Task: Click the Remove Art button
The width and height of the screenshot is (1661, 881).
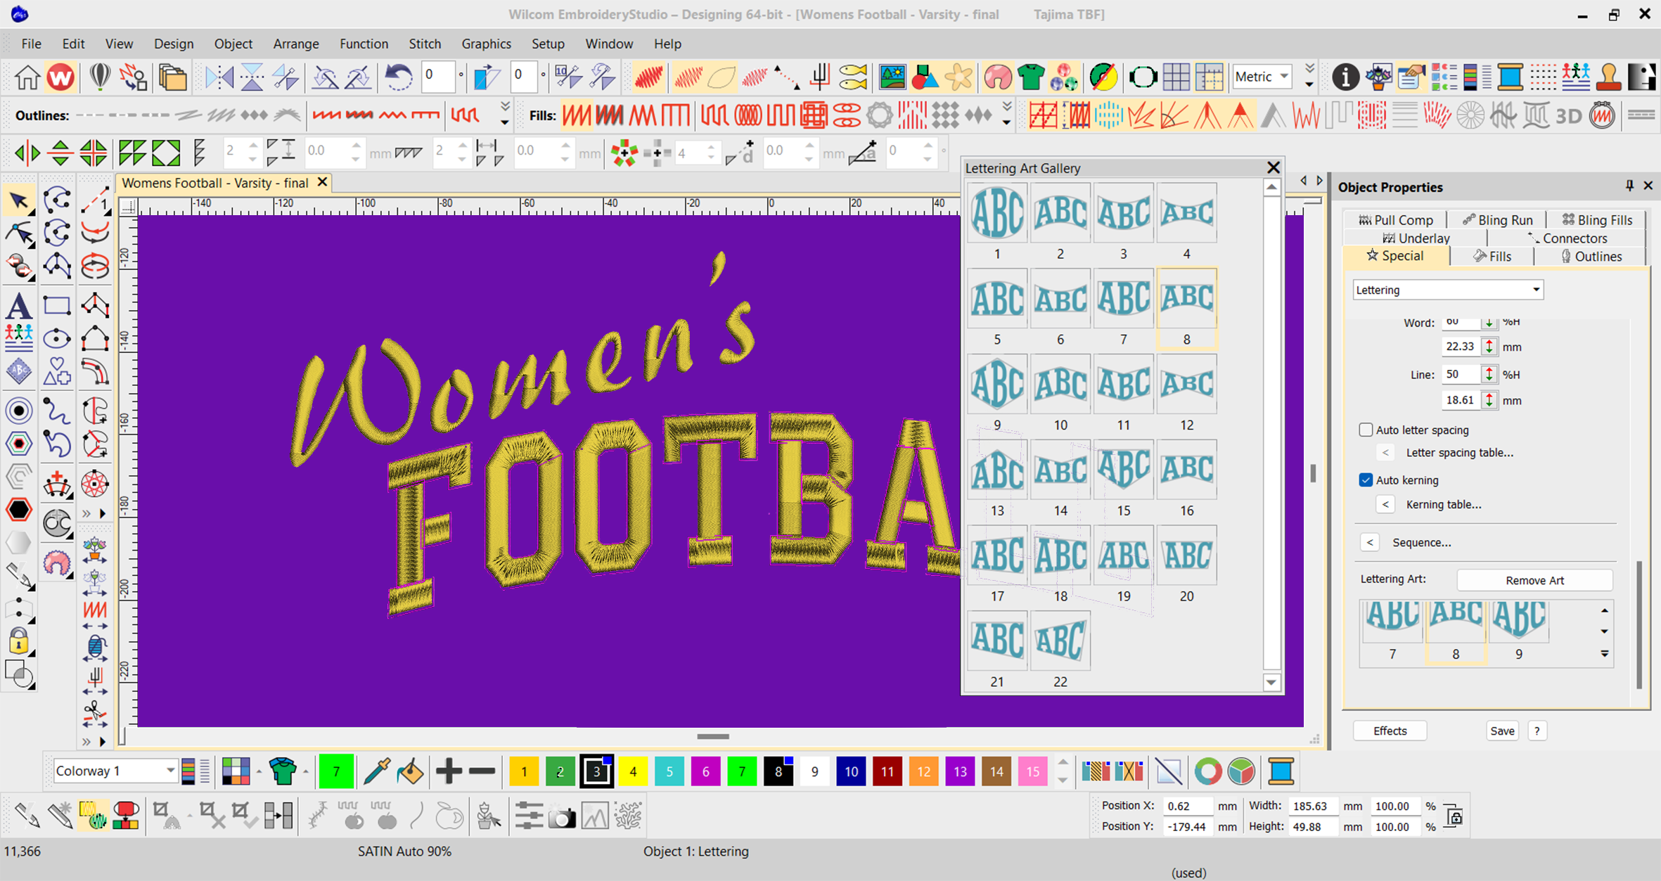Action: 1534,580
